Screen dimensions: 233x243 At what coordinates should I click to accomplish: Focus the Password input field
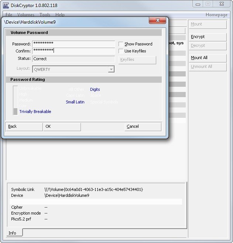(x=73, y=44)
